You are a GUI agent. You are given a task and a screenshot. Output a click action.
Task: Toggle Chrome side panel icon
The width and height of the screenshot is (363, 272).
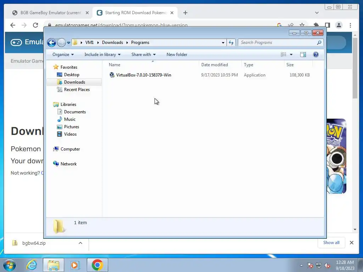(x=327, y=25)
